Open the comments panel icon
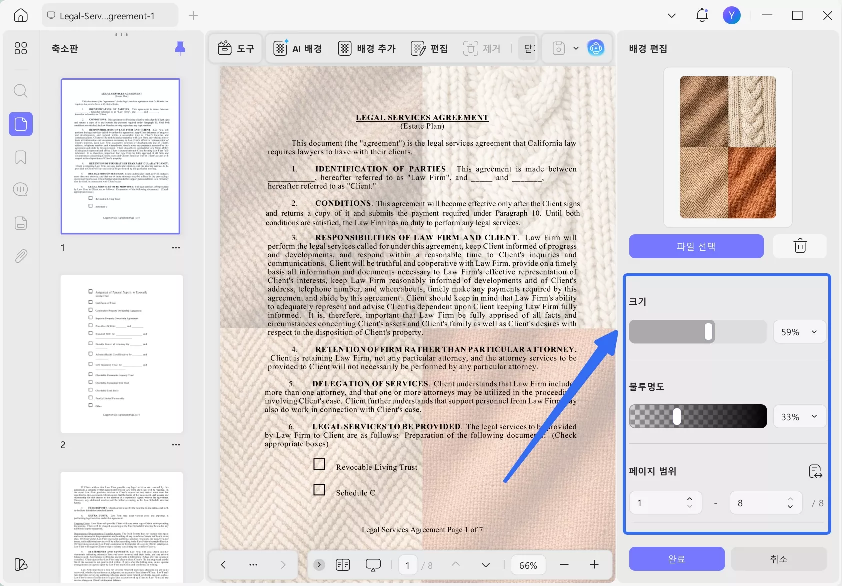The image size is (842, 586). pos(20,190)
